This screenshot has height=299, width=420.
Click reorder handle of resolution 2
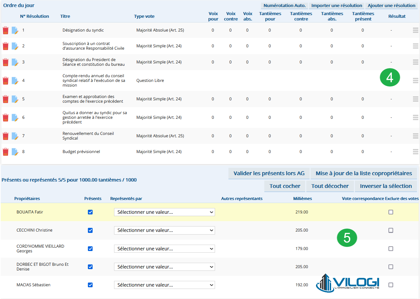pos(416,46)
